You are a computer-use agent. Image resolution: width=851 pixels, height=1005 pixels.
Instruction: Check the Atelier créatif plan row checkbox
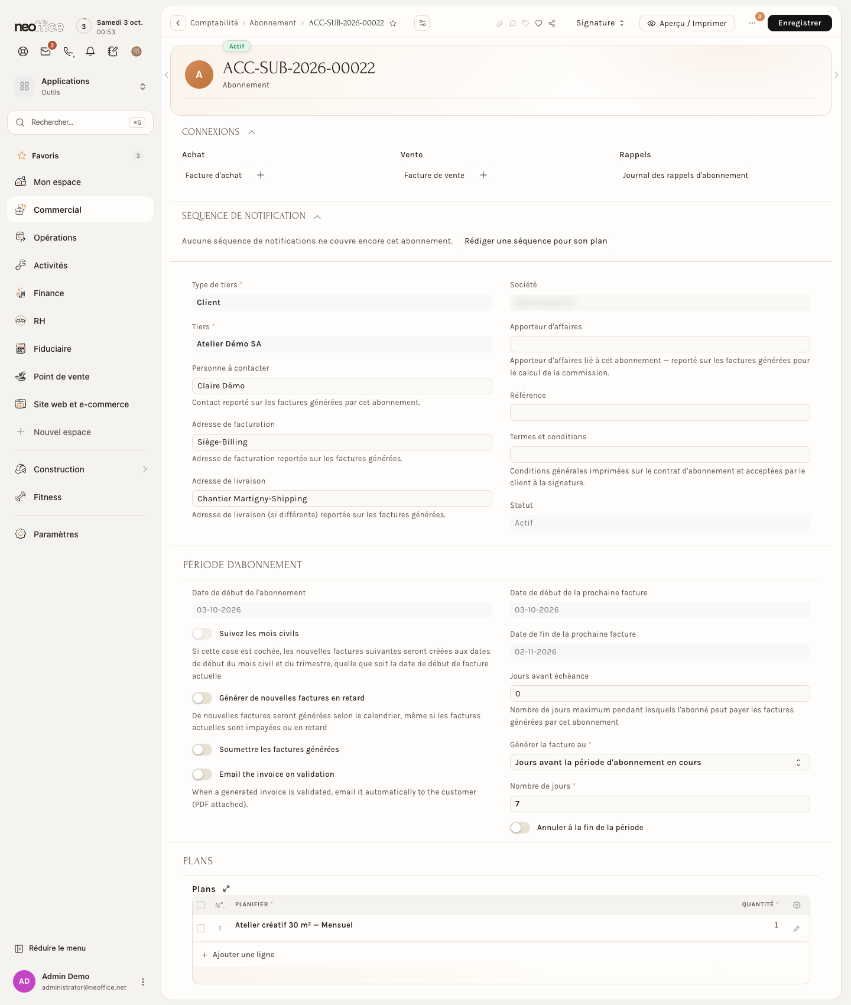[201, 928]
